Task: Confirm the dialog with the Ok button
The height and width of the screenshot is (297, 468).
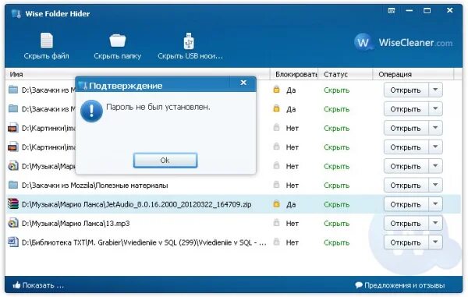Action: tap(165, 161)
